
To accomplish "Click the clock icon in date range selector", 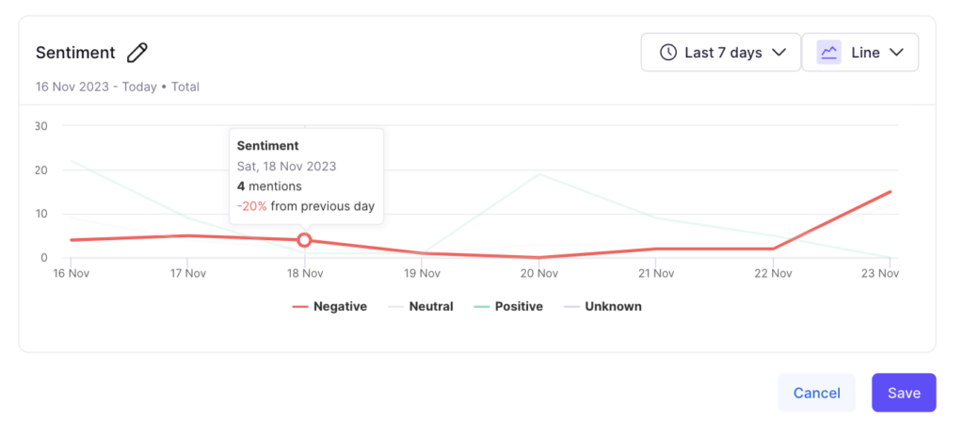I will (x=667, y=53).
